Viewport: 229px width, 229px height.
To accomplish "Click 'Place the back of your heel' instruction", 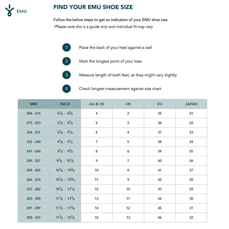I will pos(115,48).
